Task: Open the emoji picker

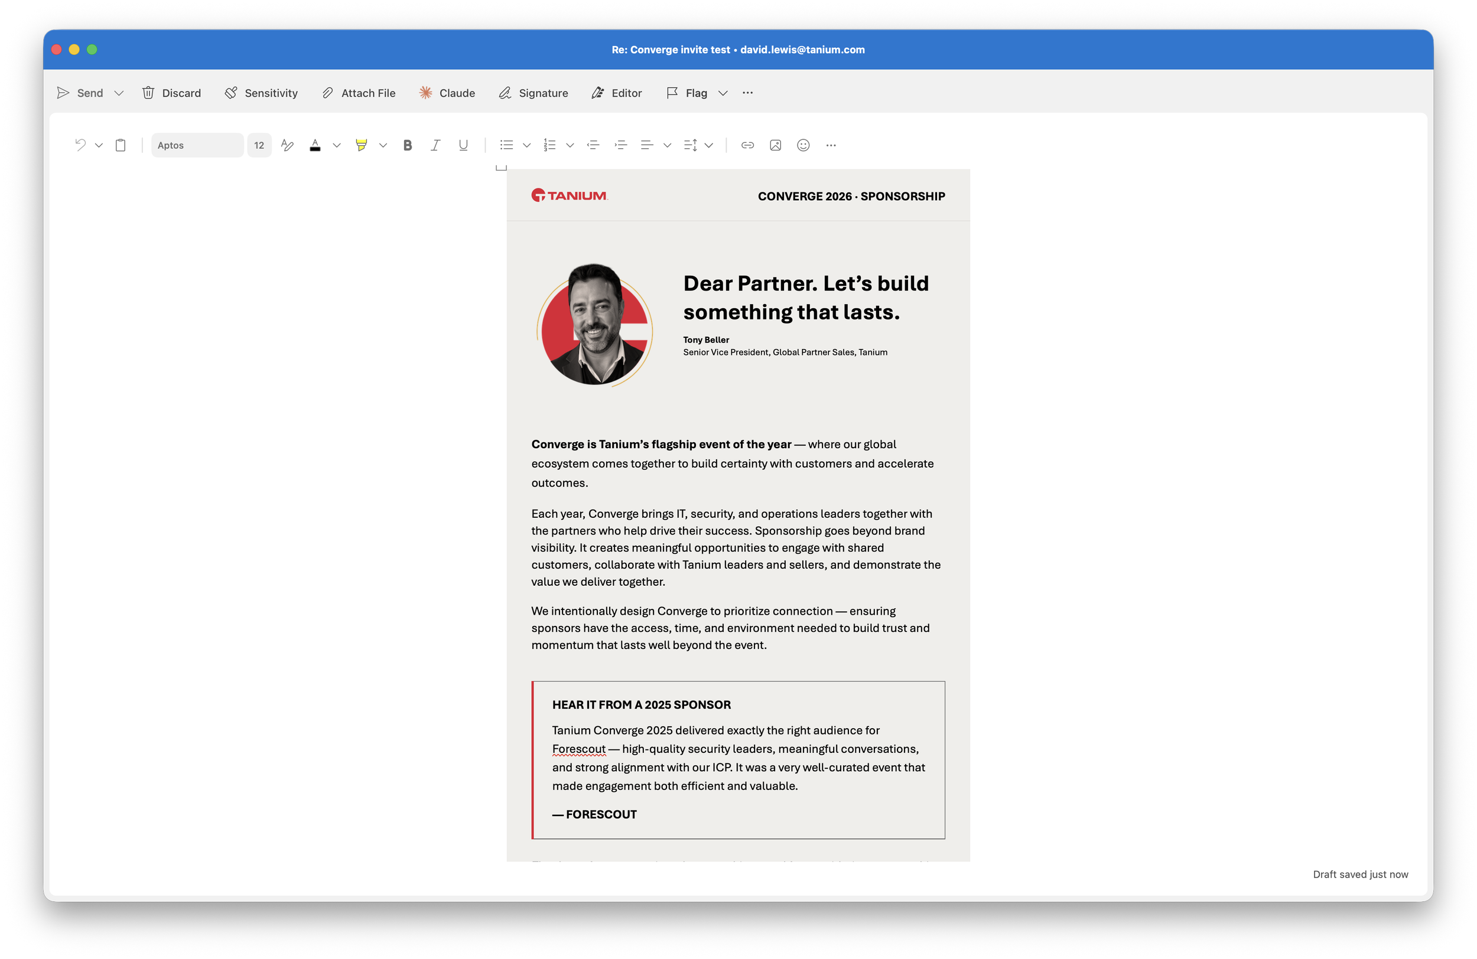Action: point(803,145)
